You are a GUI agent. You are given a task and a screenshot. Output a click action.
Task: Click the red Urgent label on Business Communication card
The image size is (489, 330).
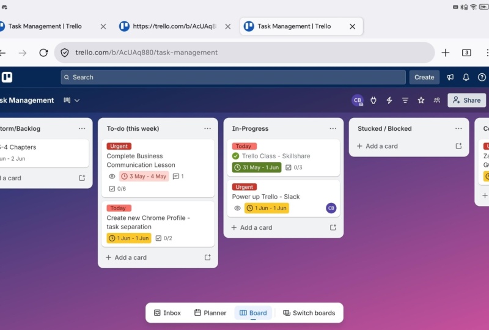119,146
